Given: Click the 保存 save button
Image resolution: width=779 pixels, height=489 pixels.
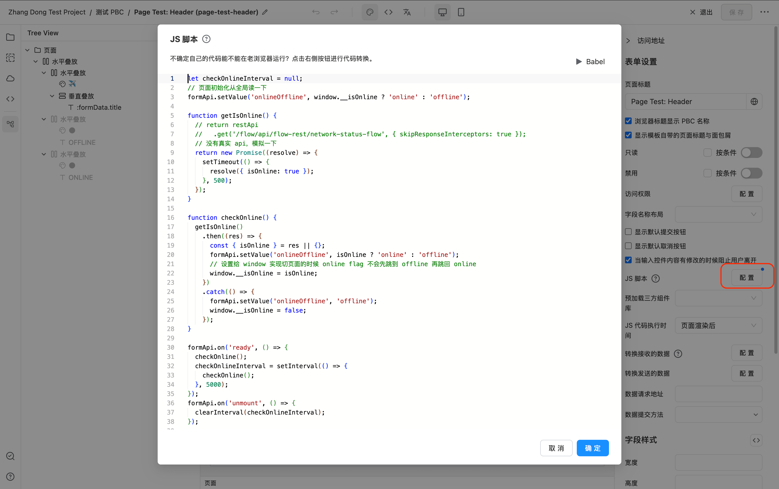Looking at the screenshot, I should (x=736, y=12).
